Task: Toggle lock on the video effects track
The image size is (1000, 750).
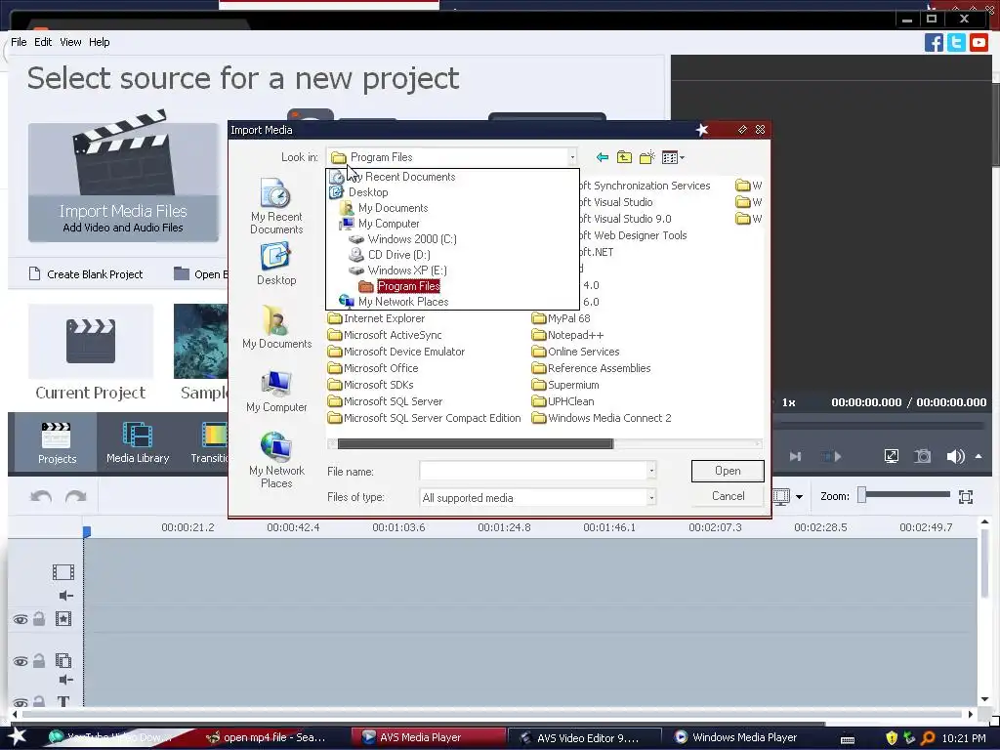Action: click(39, 618)
